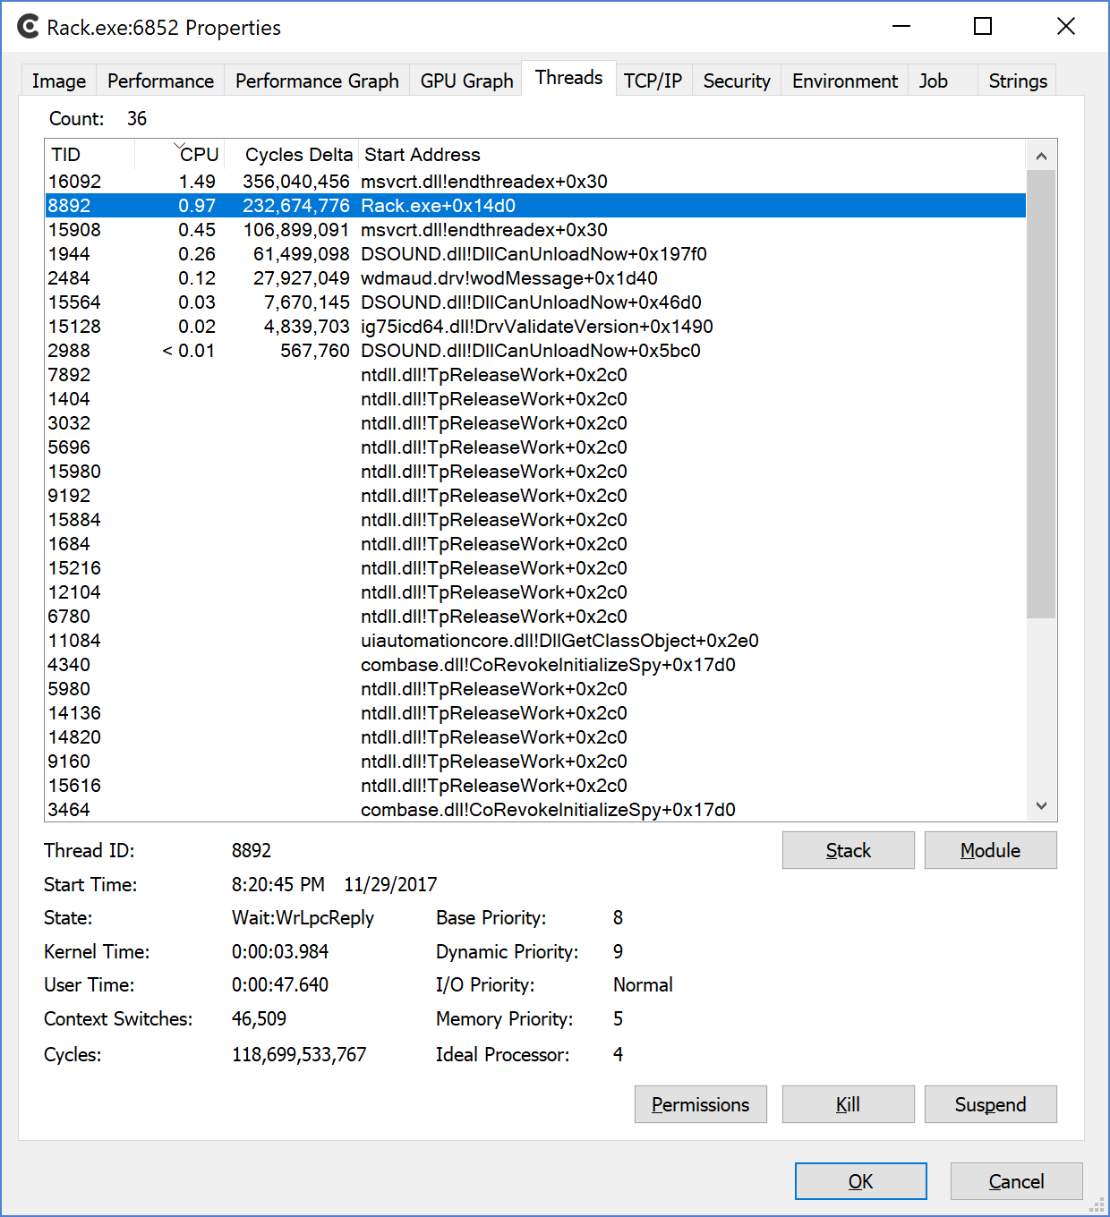
Task: Select thread row 16092
Action: click(535, 182)
